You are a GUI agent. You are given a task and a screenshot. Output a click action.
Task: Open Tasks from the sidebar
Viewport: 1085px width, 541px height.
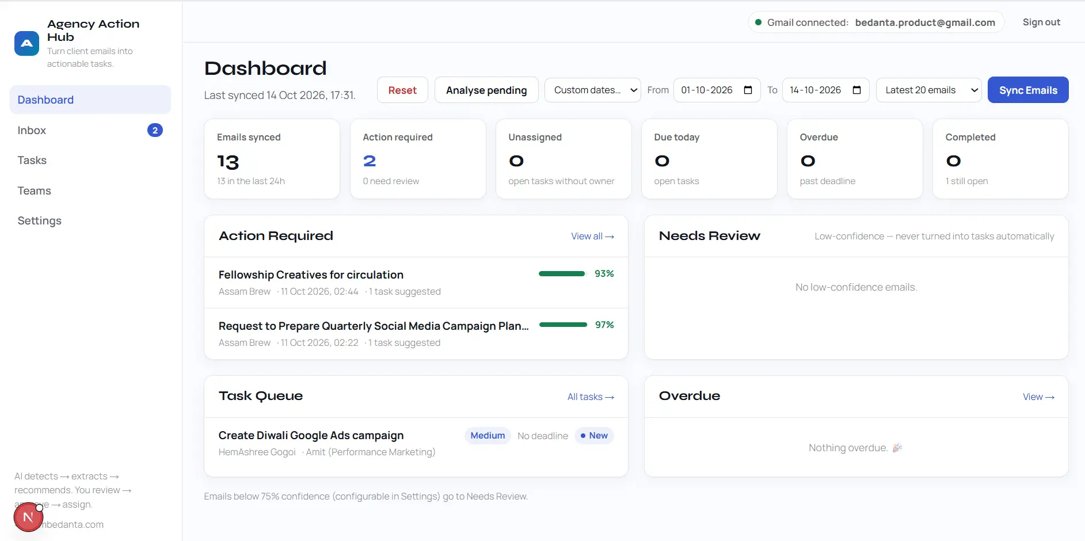click(90, 161)
